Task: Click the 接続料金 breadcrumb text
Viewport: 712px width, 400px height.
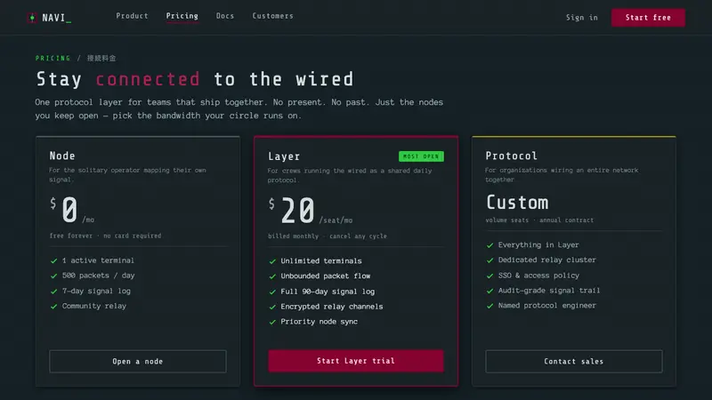Action: (101, 58)
